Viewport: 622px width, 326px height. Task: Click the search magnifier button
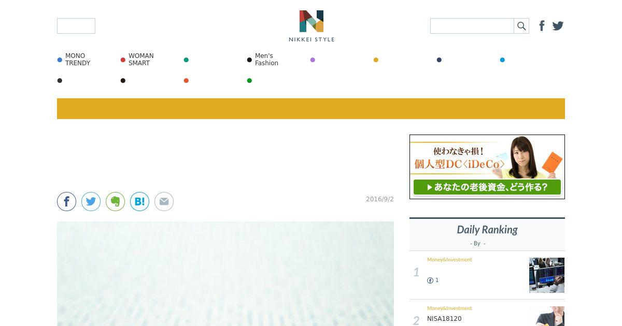click(521, 26)
